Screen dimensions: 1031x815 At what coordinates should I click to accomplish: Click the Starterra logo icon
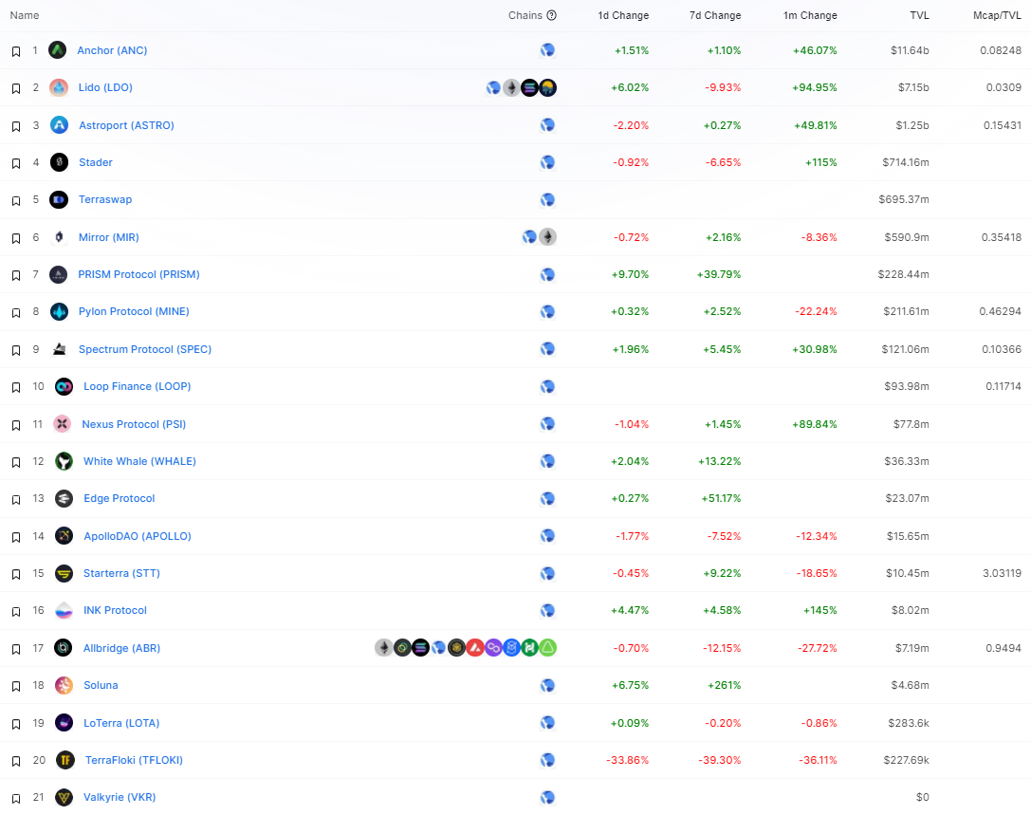(64, 573)
